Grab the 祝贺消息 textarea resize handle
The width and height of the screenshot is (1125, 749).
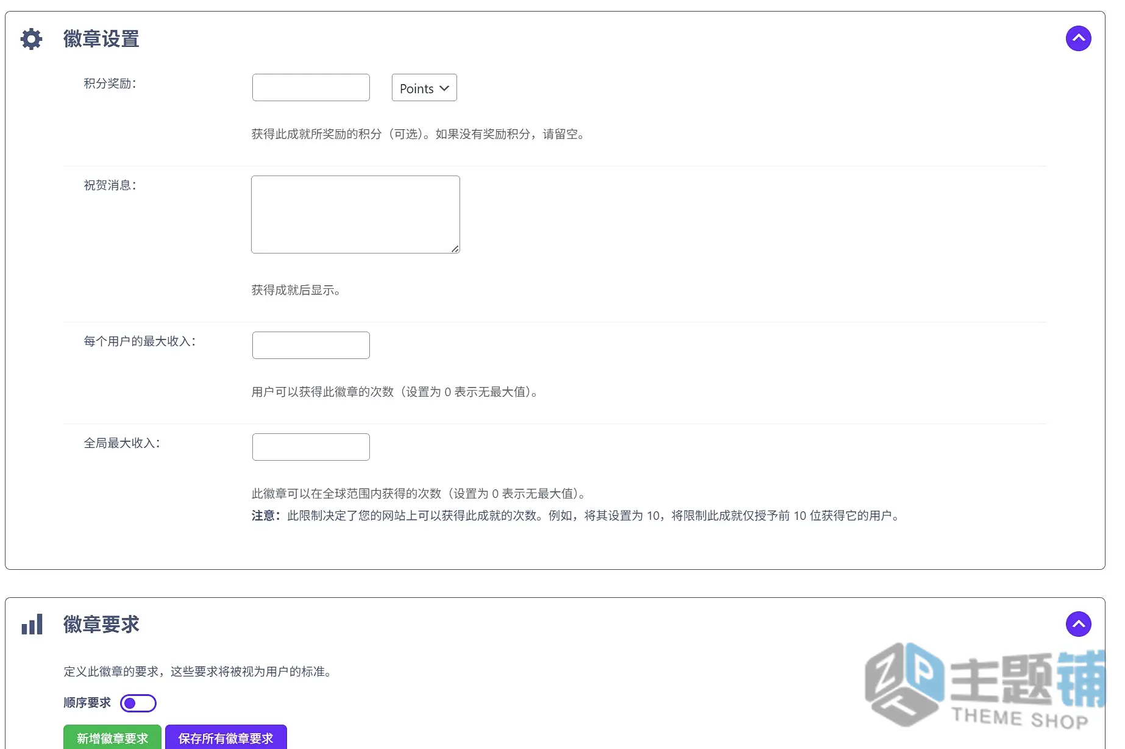point(455,249)
